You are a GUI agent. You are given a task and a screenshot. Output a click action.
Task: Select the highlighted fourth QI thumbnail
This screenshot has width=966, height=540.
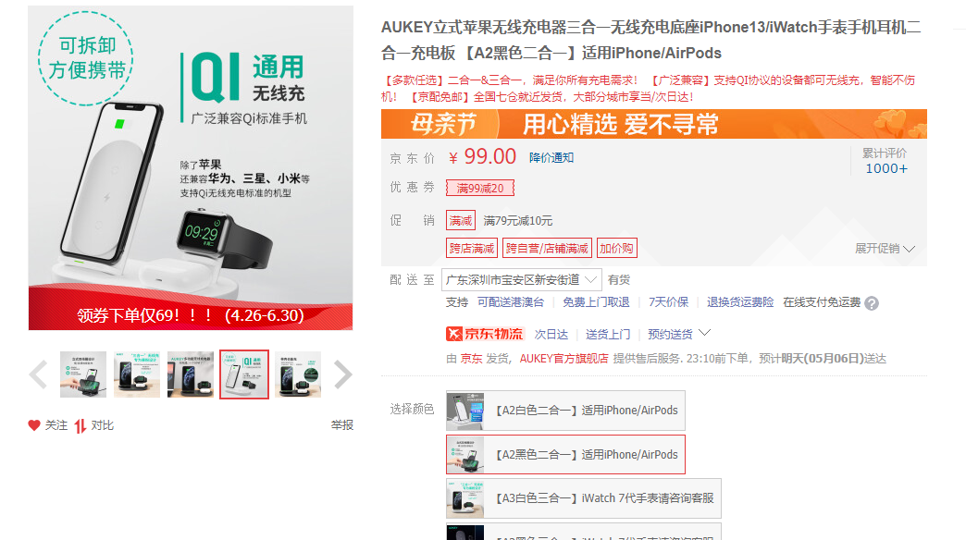click(244, 374)
